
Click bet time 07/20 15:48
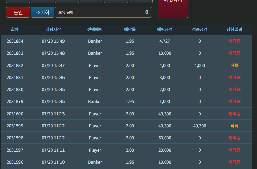point(53,53)
